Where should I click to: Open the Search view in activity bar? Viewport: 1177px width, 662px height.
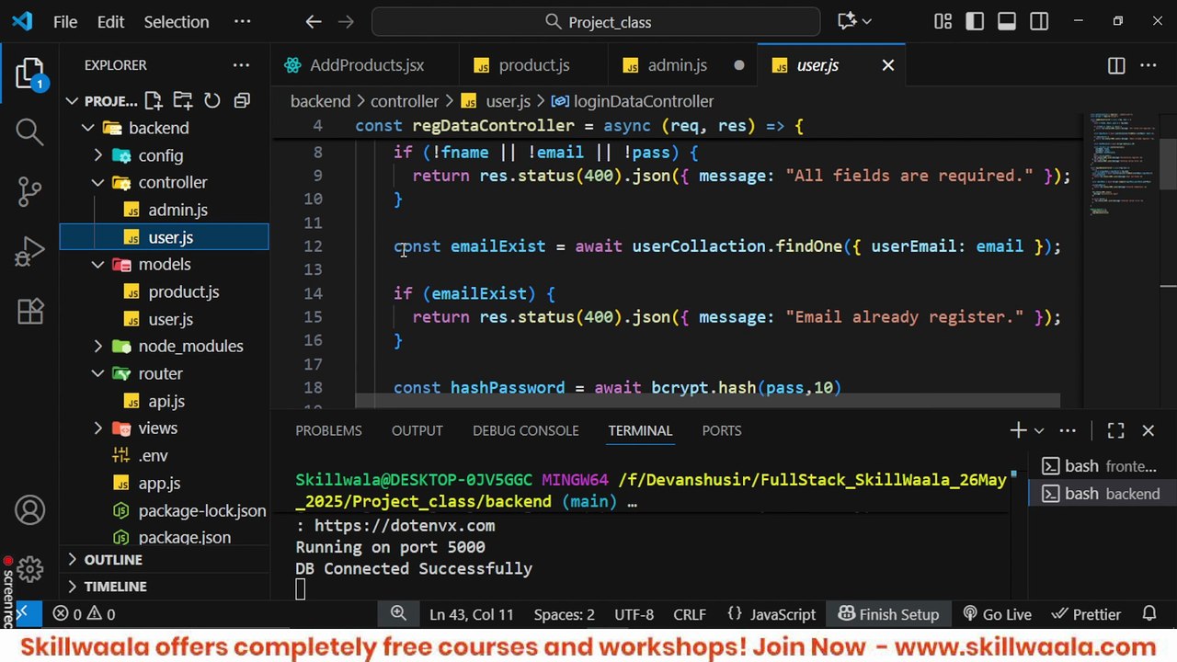click(x=29, y=131)
